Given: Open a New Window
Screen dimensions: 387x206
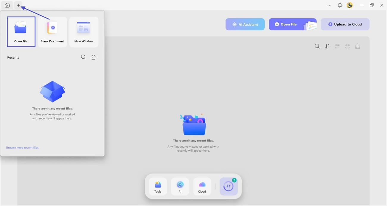Looking at the screenshot, I should coord(84,32).
